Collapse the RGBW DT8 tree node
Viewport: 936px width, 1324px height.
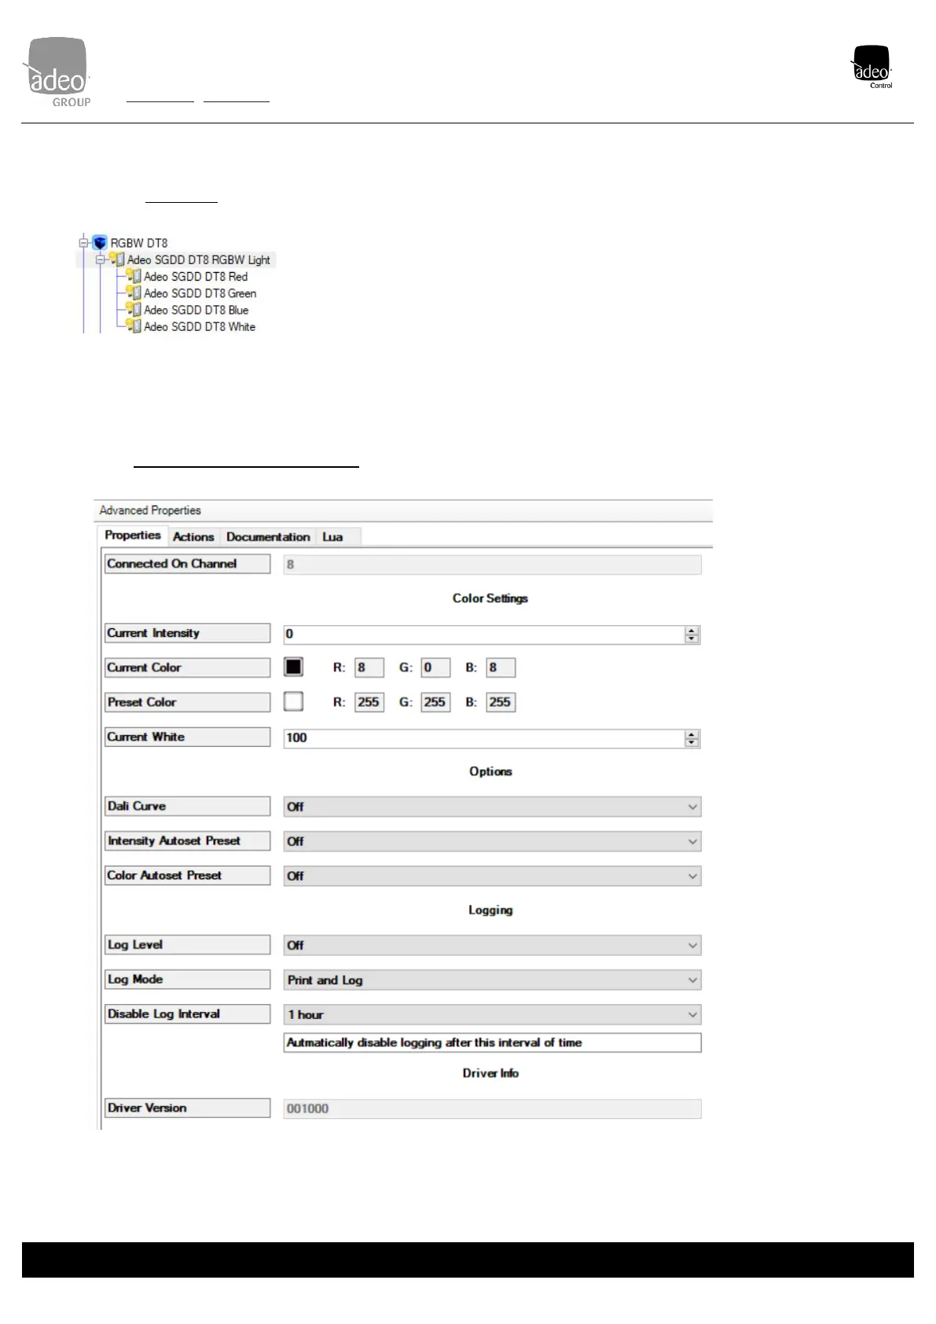(x=83, y=243)
